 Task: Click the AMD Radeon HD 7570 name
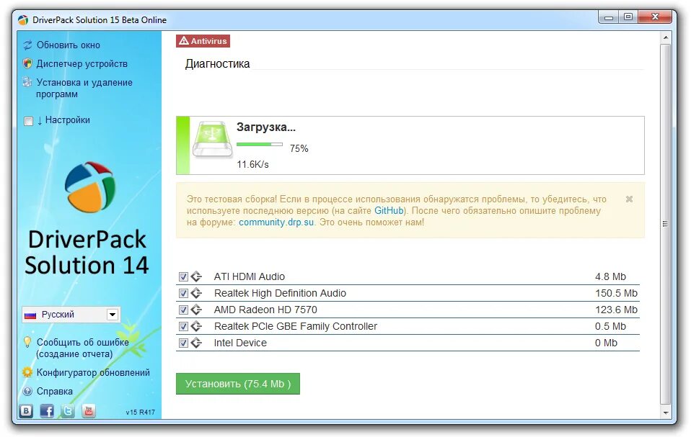(265, 310)
